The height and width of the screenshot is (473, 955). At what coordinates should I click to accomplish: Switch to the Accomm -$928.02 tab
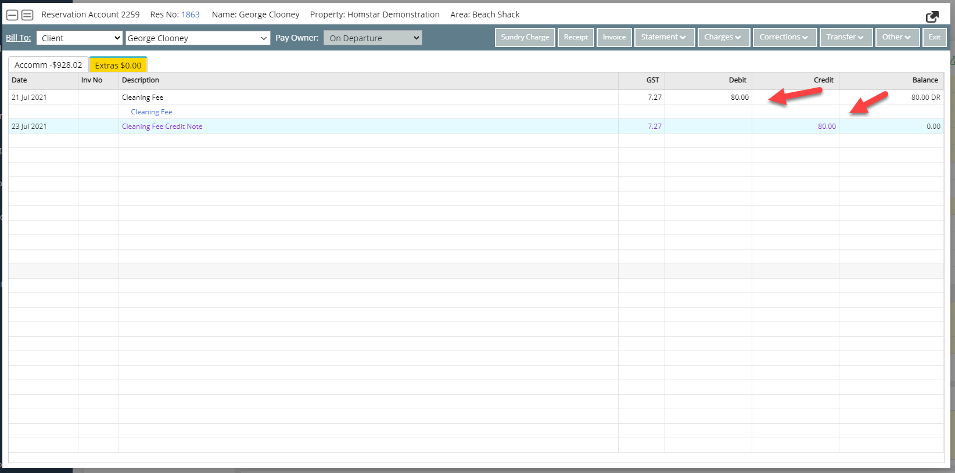(48, 65)
